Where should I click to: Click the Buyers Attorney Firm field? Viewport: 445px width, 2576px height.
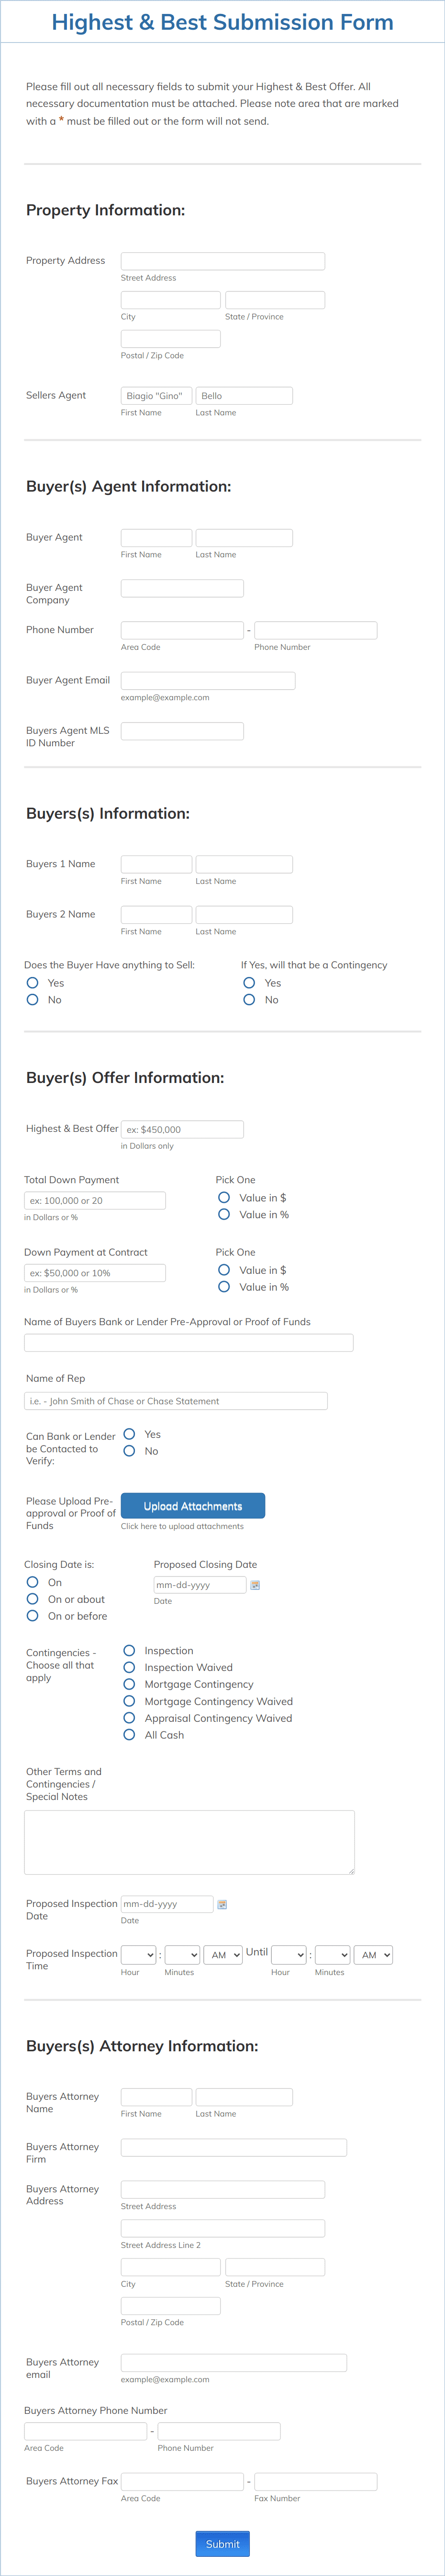click(234, 2147)
